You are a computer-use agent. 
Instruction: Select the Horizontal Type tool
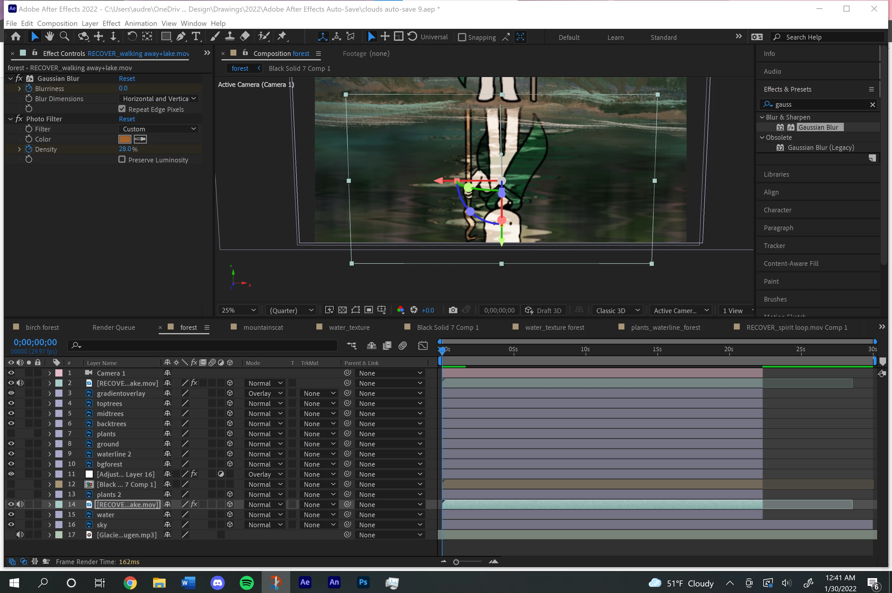point(196,37)
